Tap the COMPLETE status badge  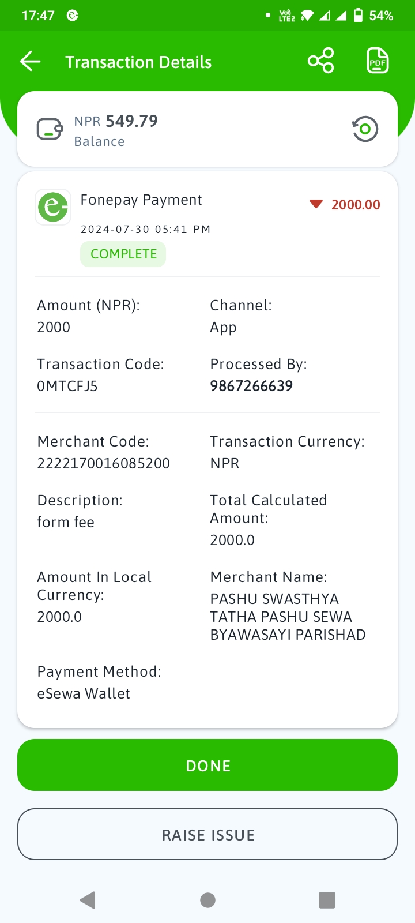(123, 254)
